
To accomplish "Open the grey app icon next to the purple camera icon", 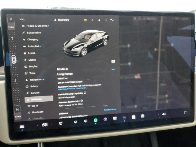I will (x=115, y=119).
